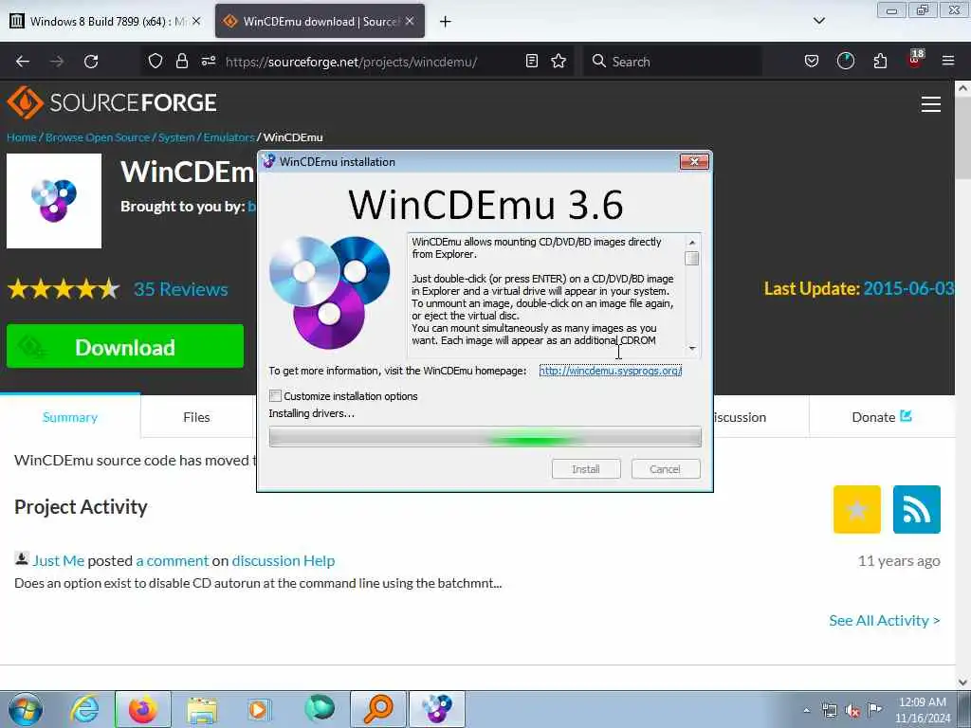Click the Last Update date 2015-06-03

click(908, 288)
